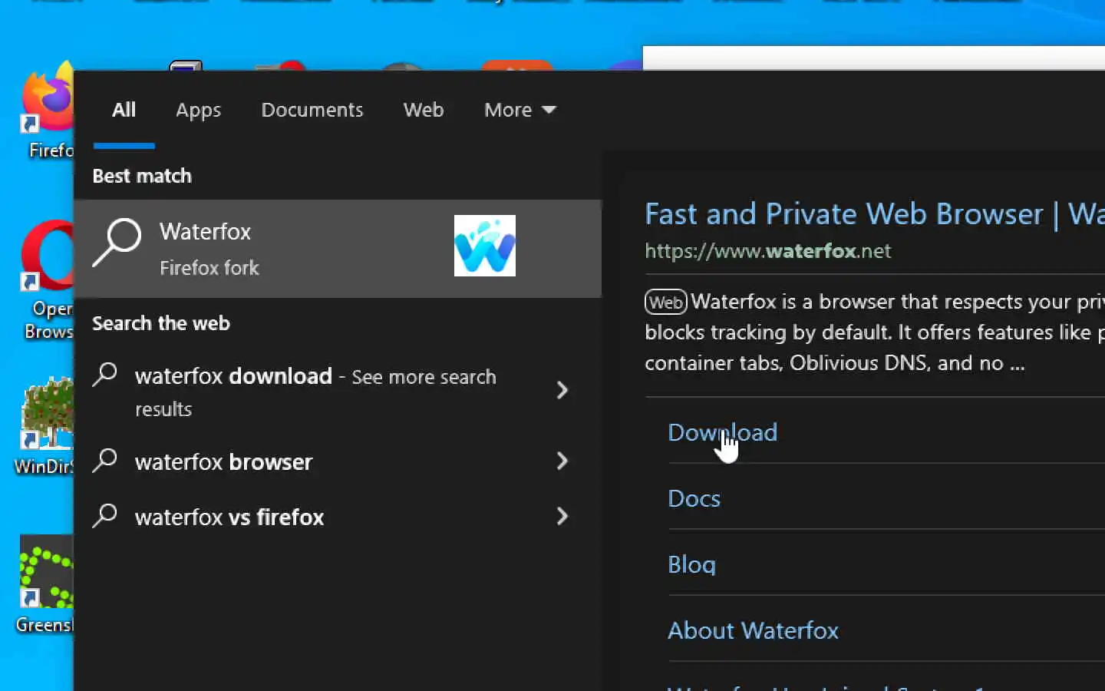1105x691 pixels.
Task: Click magnifier icon beside Waterfox best match
Action: point(117,243)
